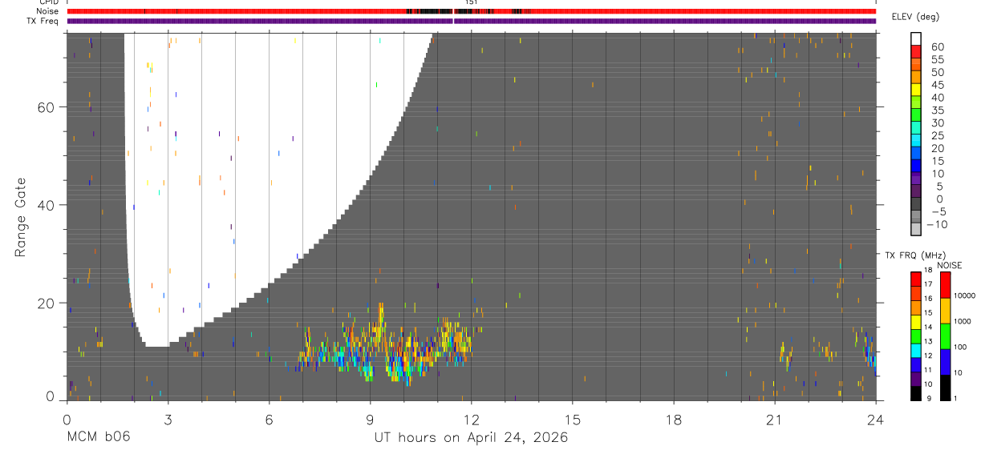Click the '12' tick label on time axis
Screen dimensions: 985x454
[471, 420]
